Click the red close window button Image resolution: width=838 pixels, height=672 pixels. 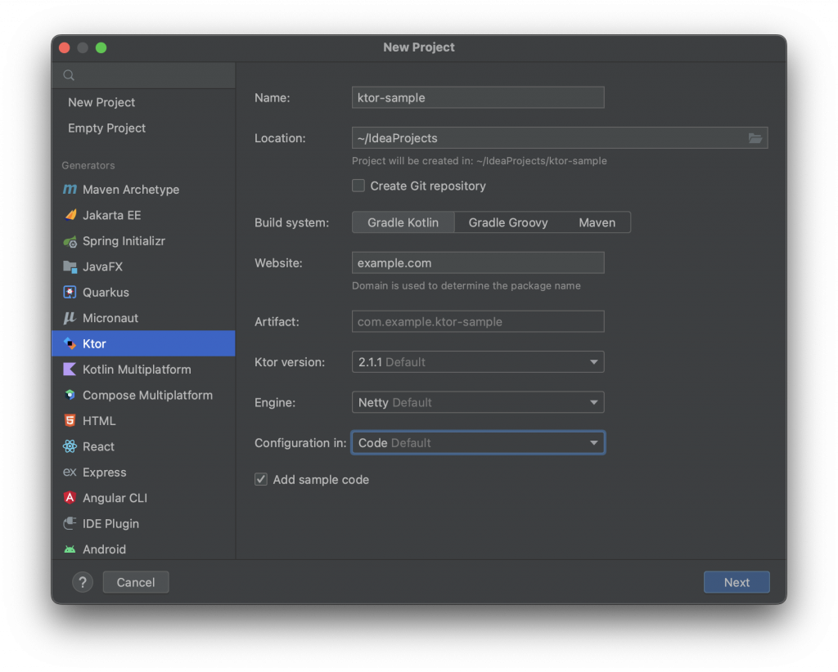(65, 48)
